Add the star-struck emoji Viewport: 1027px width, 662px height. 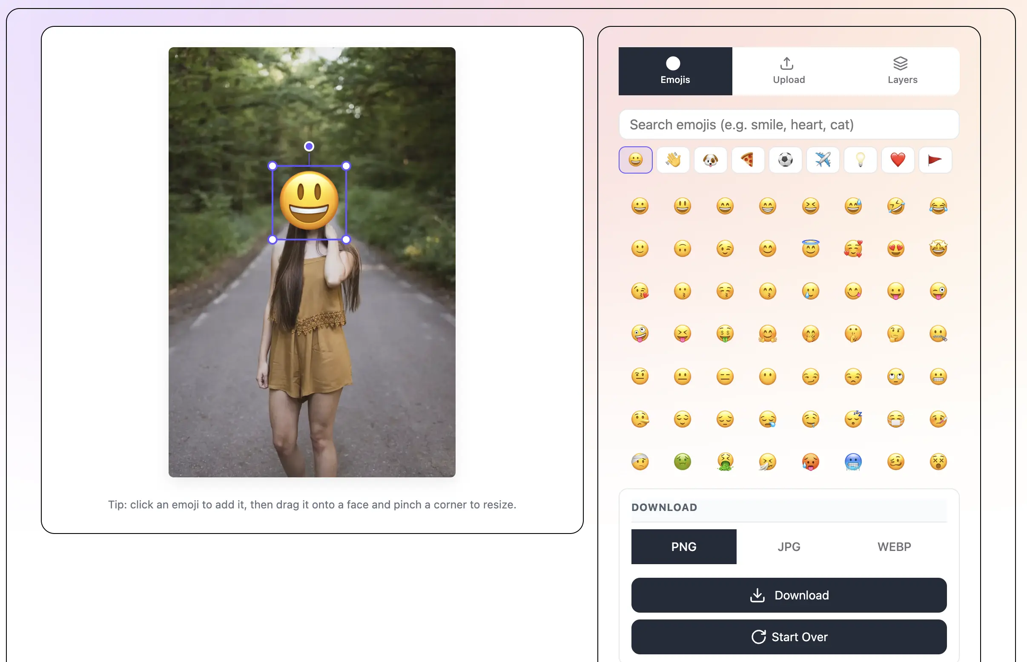(938, 248)
